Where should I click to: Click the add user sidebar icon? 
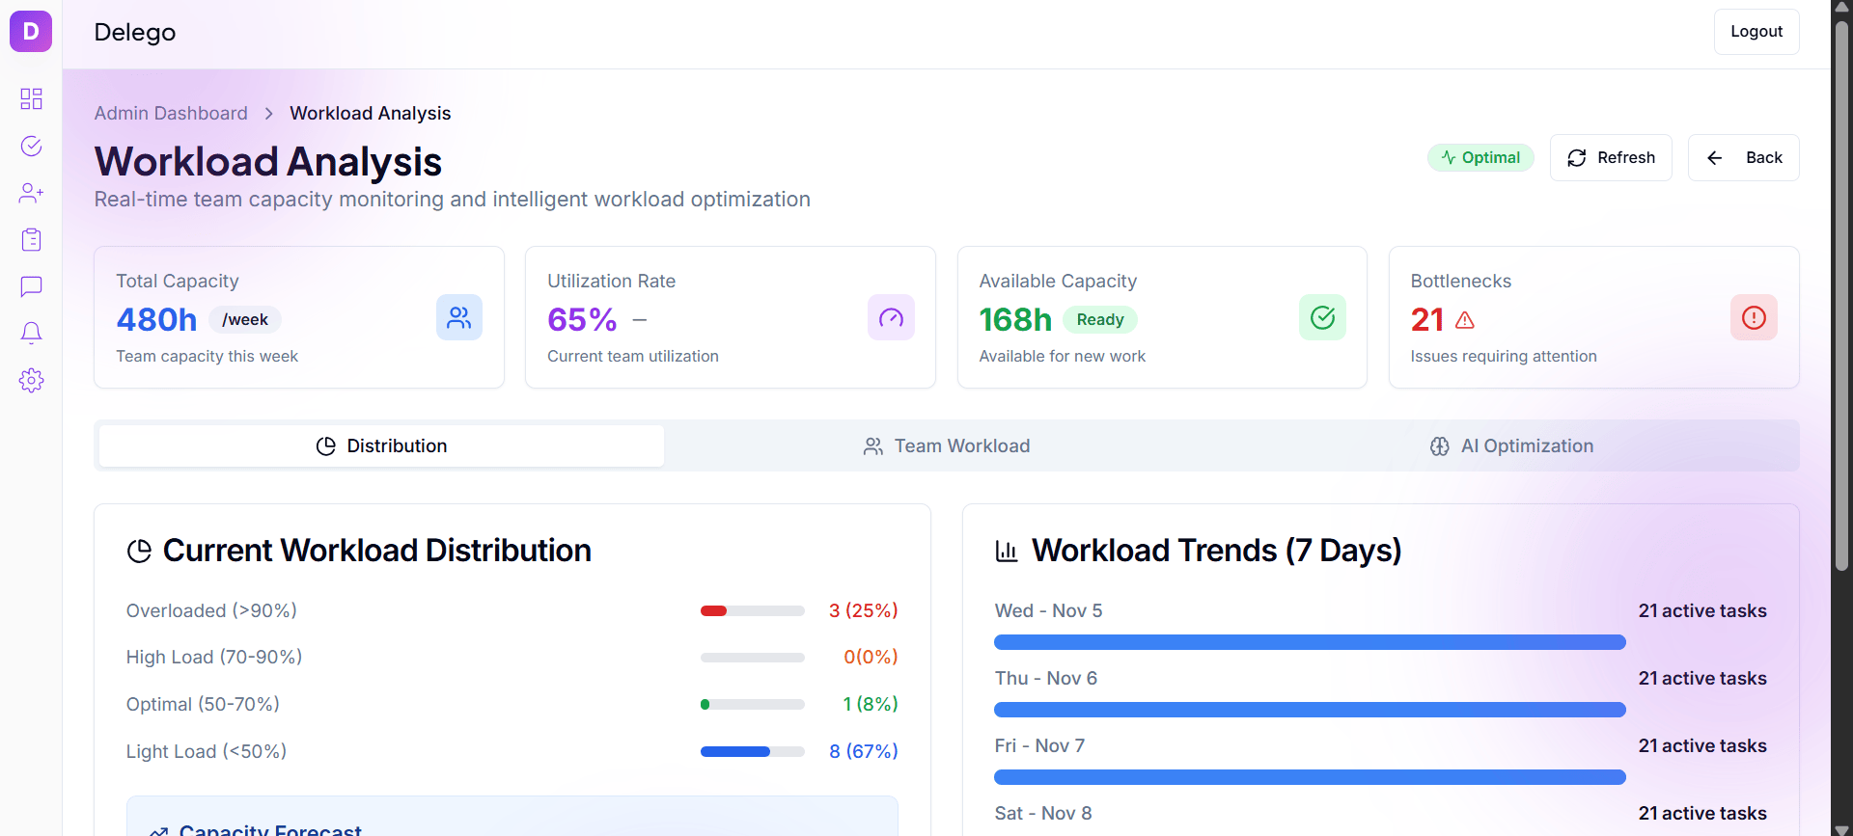31,193
